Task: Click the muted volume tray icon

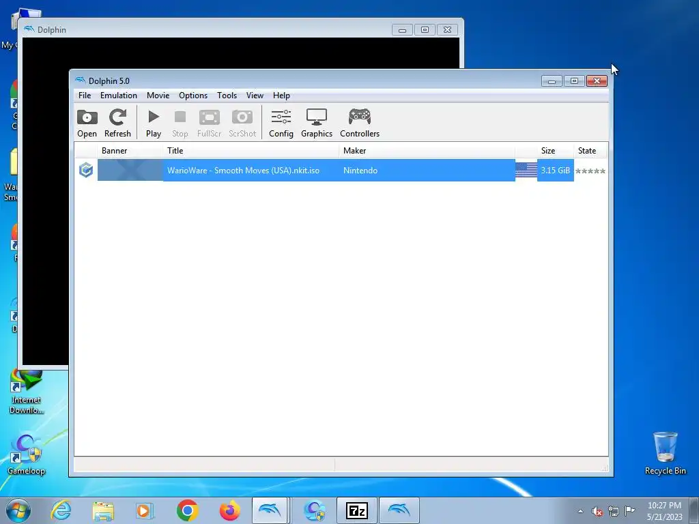Action: point(597,511)
